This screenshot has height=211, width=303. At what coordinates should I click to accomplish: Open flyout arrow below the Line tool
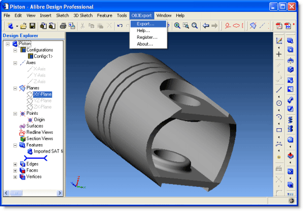279,97
